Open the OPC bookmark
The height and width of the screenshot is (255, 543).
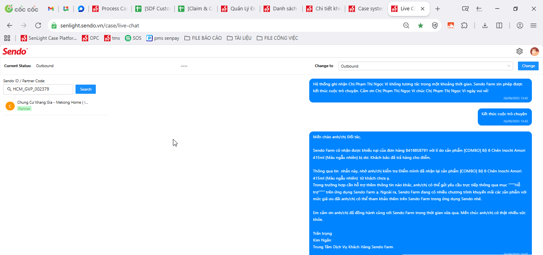(x=91, y=38)
